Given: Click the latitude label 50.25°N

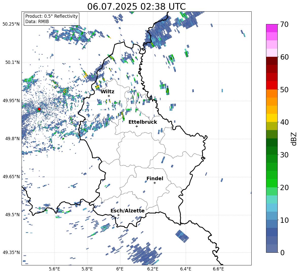Looking at the screenshot, I should pos(11,24).
